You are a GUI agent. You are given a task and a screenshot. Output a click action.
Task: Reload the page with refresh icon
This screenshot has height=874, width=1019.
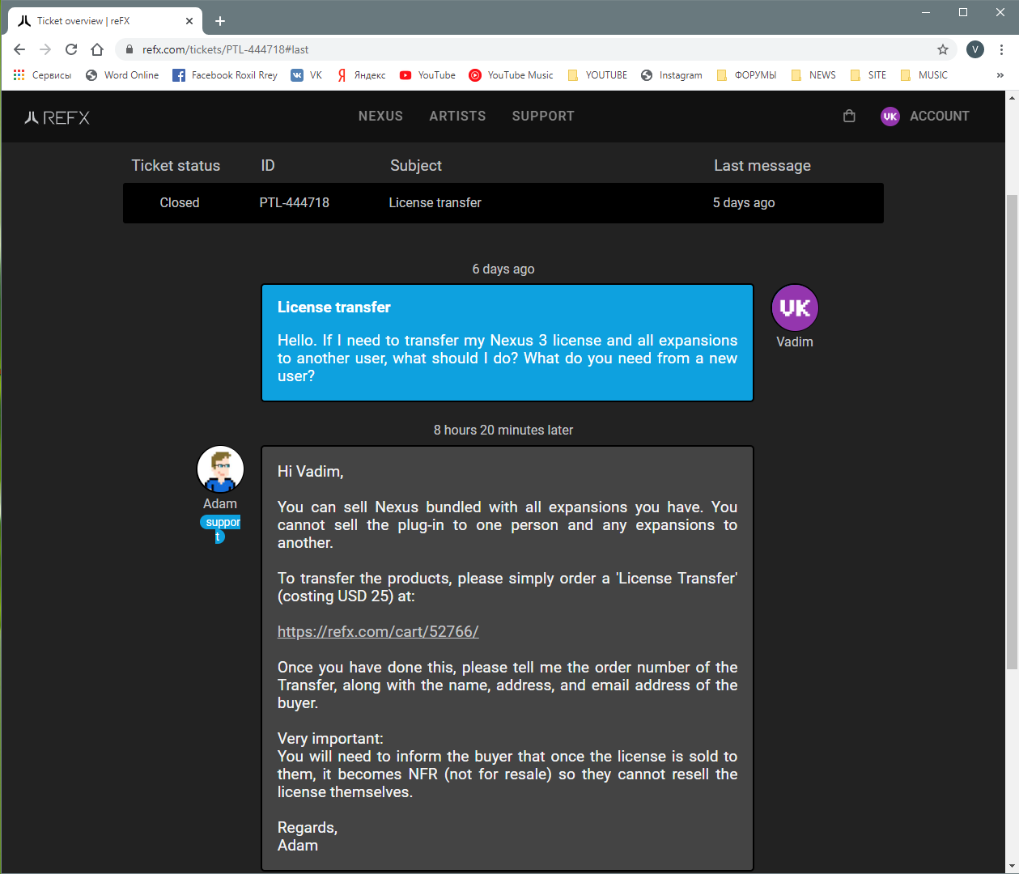pos(71,49)
